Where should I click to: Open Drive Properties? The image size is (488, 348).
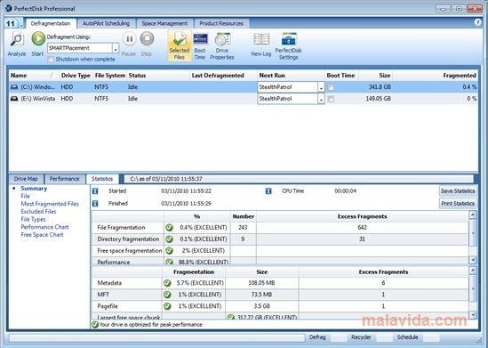(222, 46)
